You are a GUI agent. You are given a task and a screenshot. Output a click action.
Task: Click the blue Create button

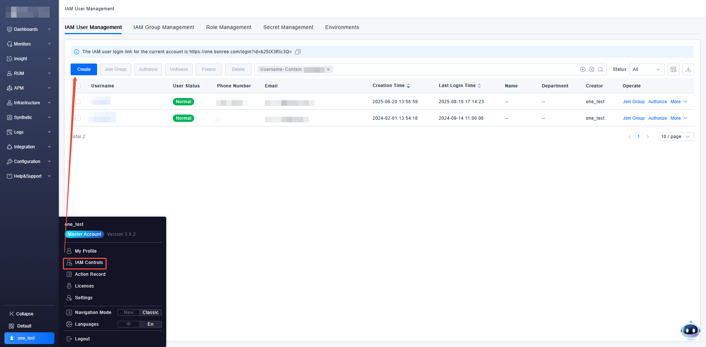[x=84, y=69]
